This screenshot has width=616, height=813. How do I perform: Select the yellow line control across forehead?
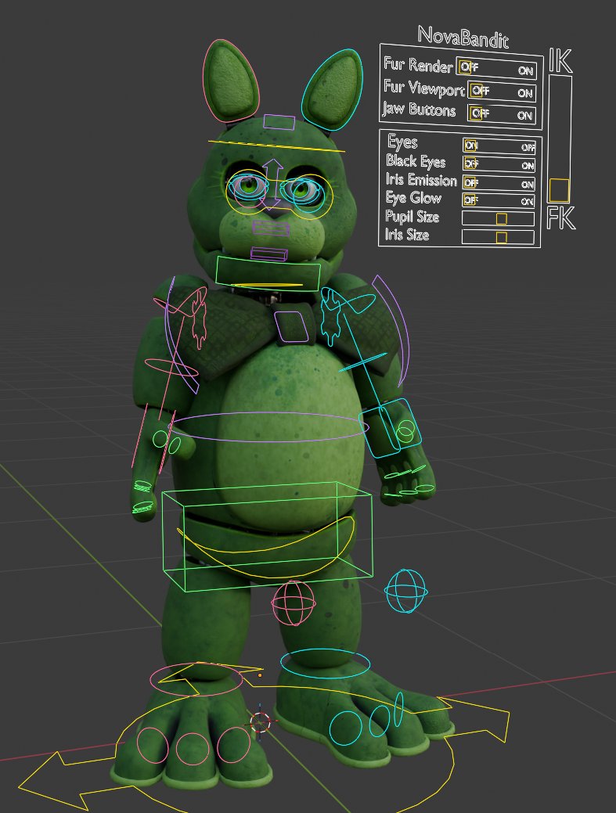(276, 146)
